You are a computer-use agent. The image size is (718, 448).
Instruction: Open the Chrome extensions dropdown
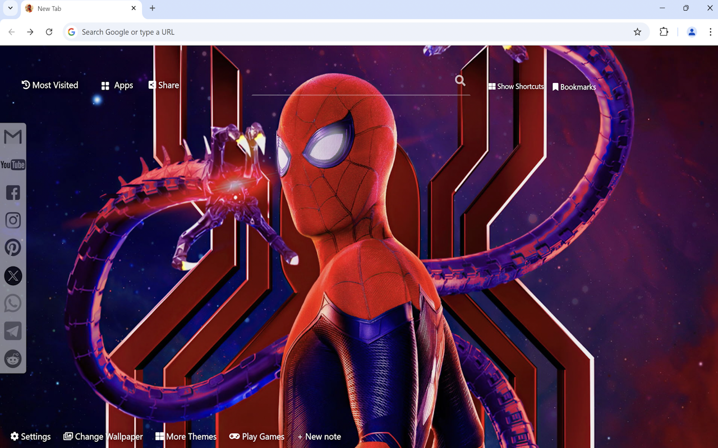(664, 32)
